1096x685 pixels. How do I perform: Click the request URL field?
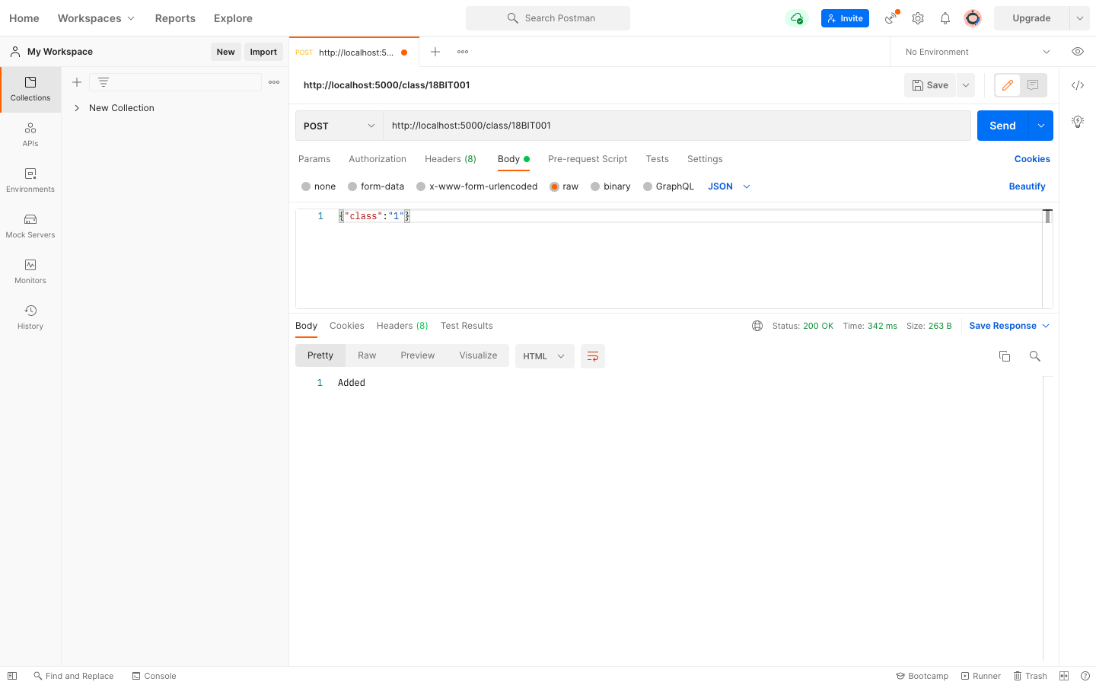(x=677, y=125)
